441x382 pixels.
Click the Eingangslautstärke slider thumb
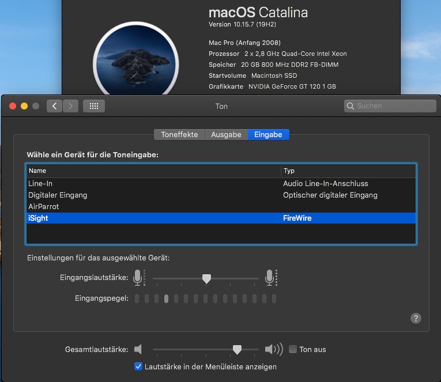(x=206, y=279)
